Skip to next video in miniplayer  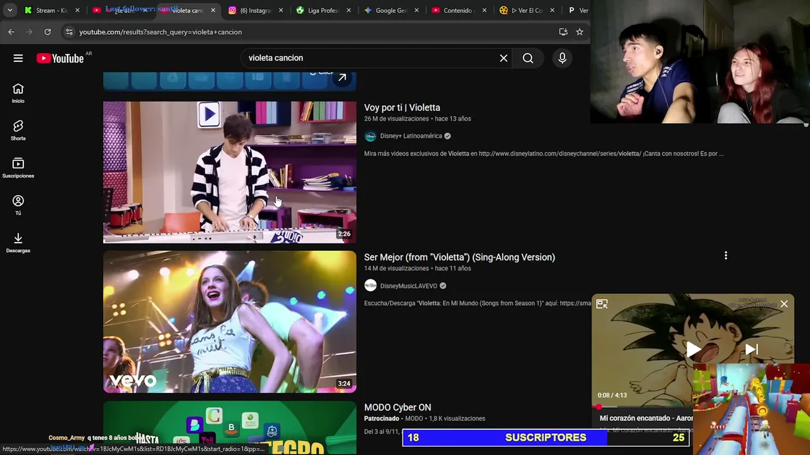coord(751,349)
